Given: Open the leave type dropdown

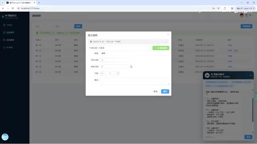Looking at the screenshot, I should tap(135, 53).
